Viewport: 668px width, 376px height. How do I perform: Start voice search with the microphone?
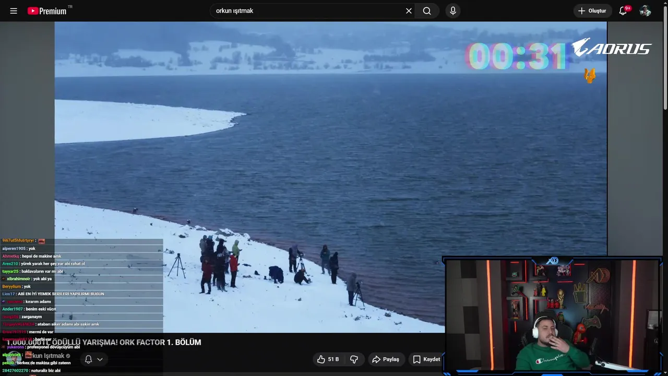coord(453,11)
